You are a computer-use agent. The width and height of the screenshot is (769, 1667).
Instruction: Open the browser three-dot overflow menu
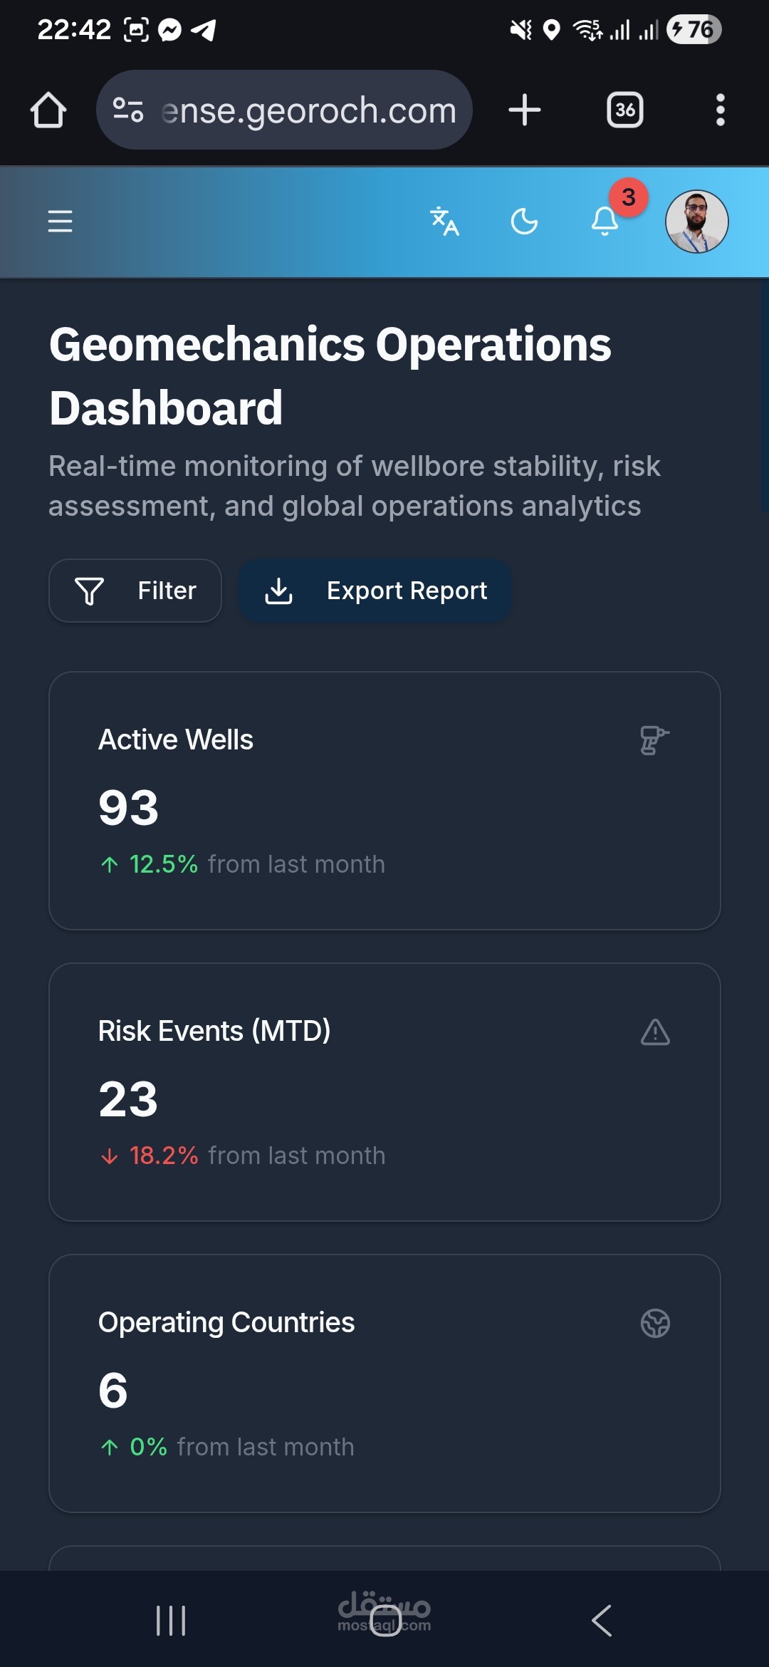(x=721, y=110)
